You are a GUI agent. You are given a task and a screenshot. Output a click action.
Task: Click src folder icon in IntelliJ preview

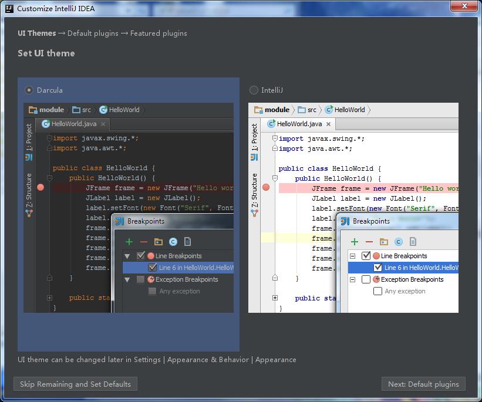[x=302, y=110]
